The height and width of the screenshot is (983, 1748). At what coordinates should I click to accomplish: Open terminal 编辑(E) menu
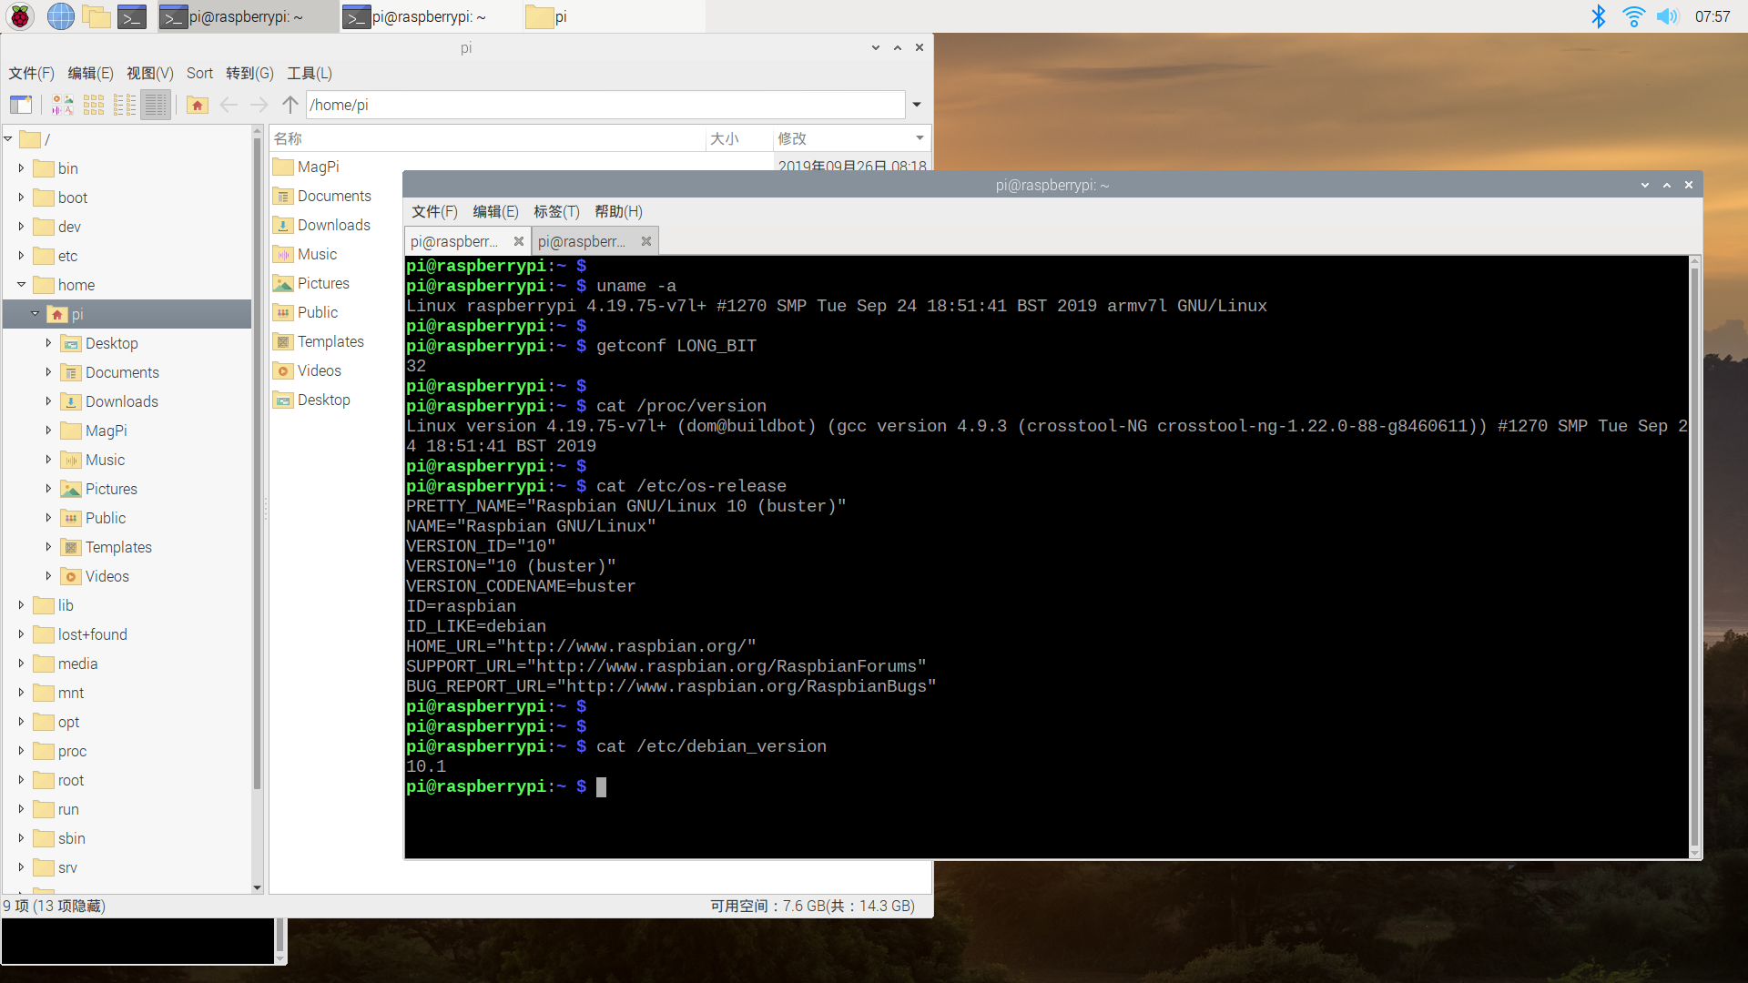tap(495, 211)
